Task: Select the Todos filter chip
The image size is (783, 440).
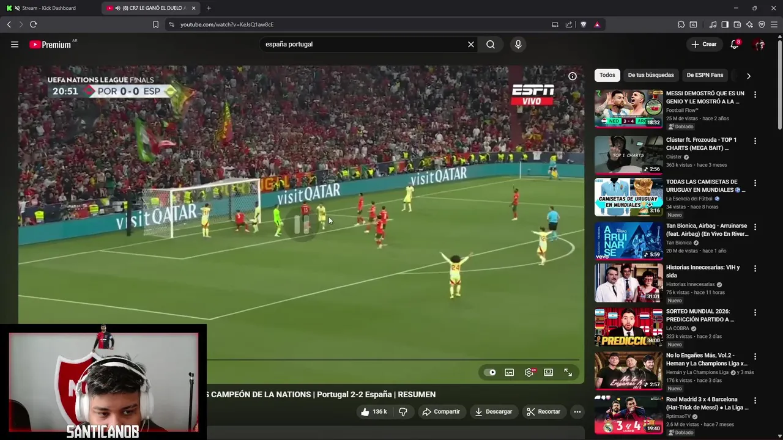Action: [607, 75]
